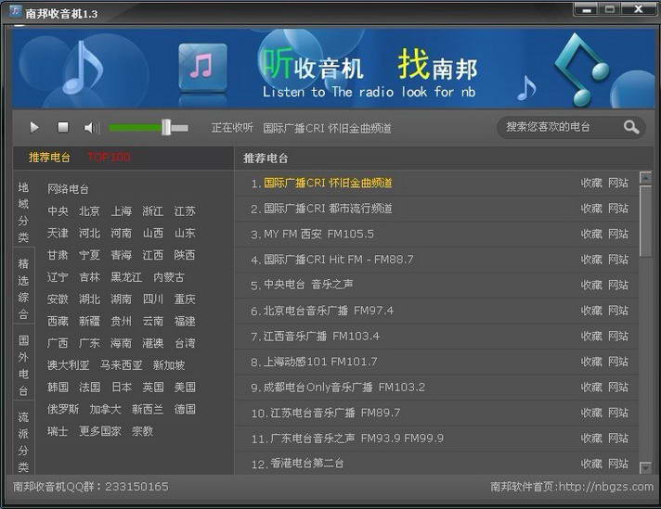Open 更多国家 list
Viewport: 661px width, 509px height.
tap(100, 431)
